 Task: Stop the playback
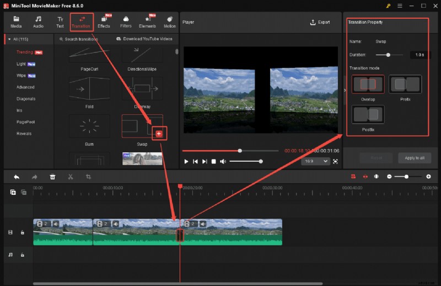[x=214, y=161]
